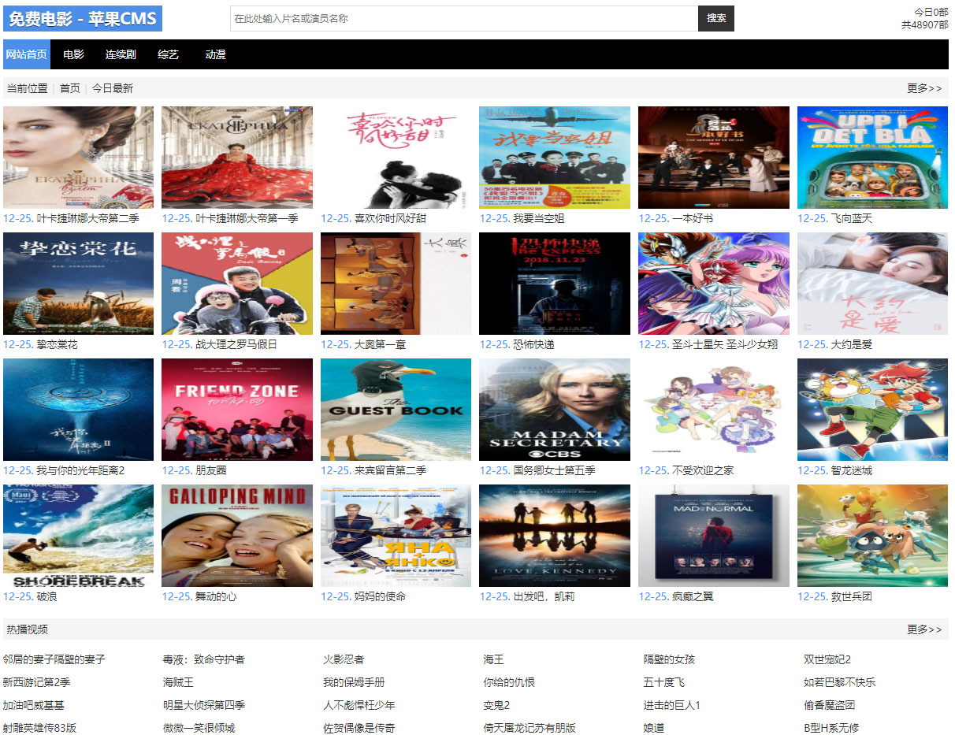The image size is (955, 735).
Task: Open the 综艺 section
Action: 168,54
